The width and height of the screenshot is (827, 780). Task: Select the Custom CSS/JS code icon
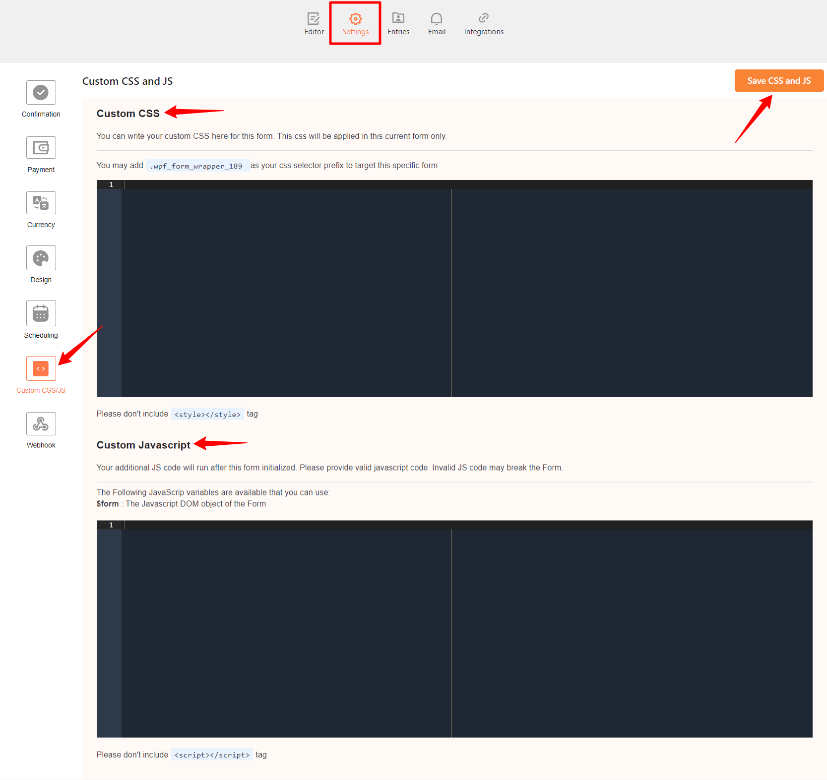coord(41,368)
